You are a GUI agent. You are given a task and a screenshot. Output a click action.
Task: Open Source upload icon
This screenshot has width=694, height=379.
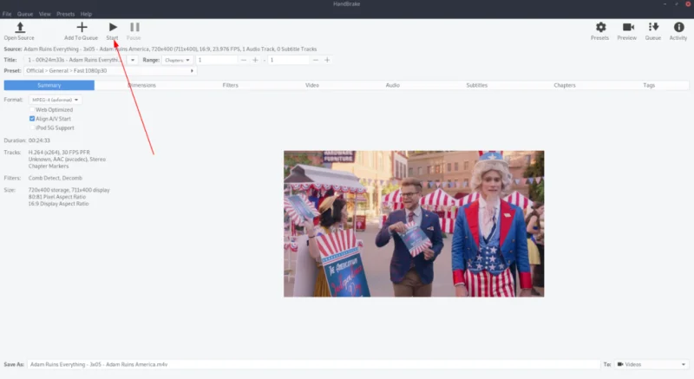[x=19, y=28]
